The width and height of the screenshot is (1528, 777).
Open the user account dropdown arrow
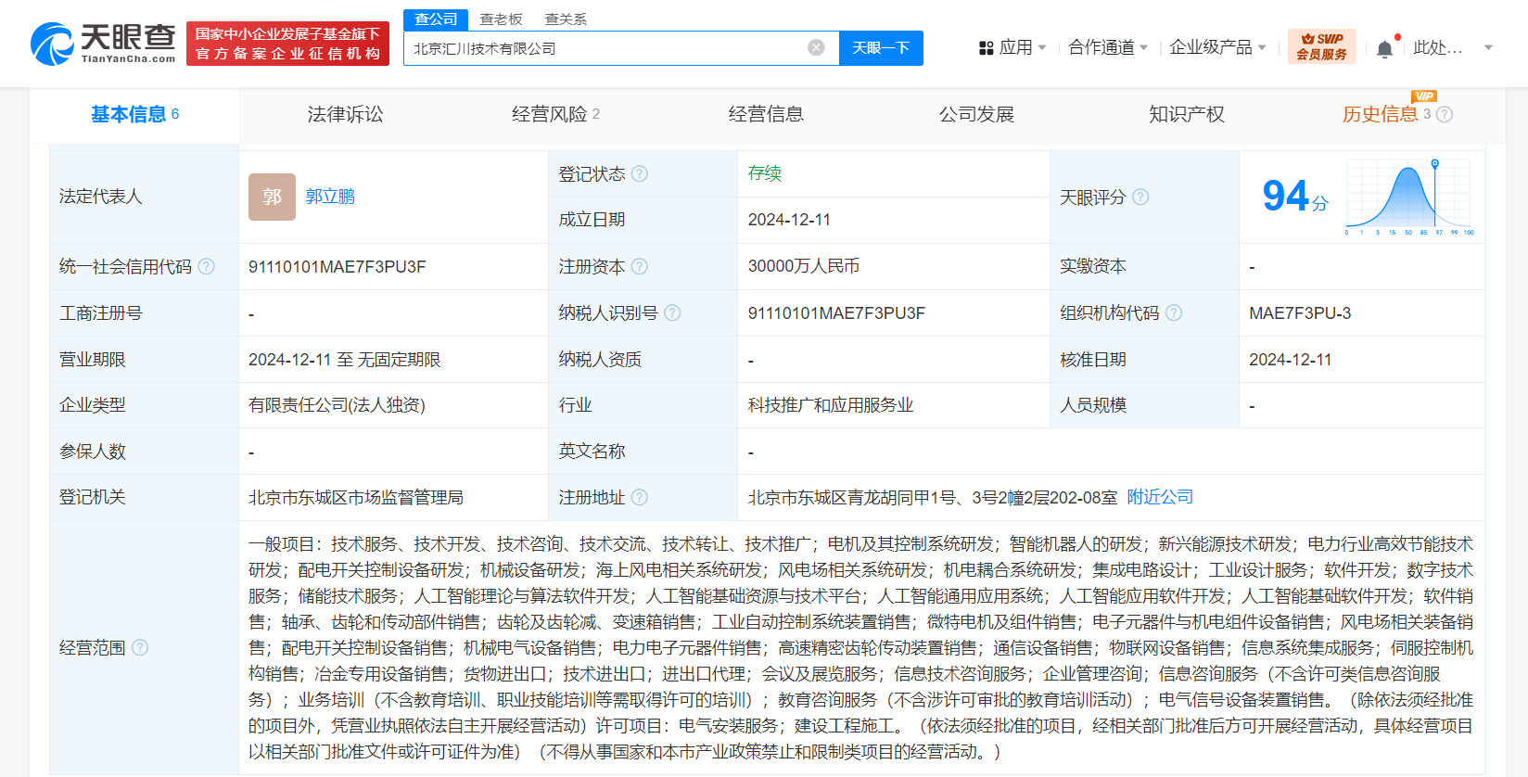click(1488, 47)
